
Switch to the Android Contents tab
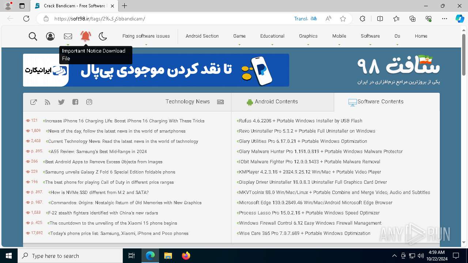click(x=283, y=102)
